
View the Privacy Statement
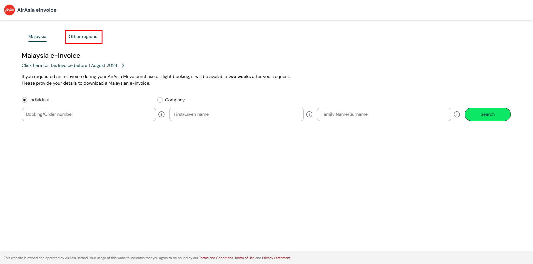(x=276, y=258)
